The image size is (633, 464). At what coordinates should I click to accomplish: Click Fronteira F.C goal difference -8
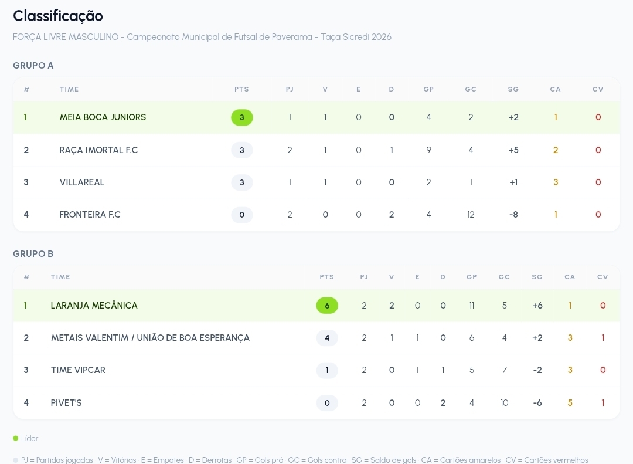pyautogui.click(x=513, y=215)
